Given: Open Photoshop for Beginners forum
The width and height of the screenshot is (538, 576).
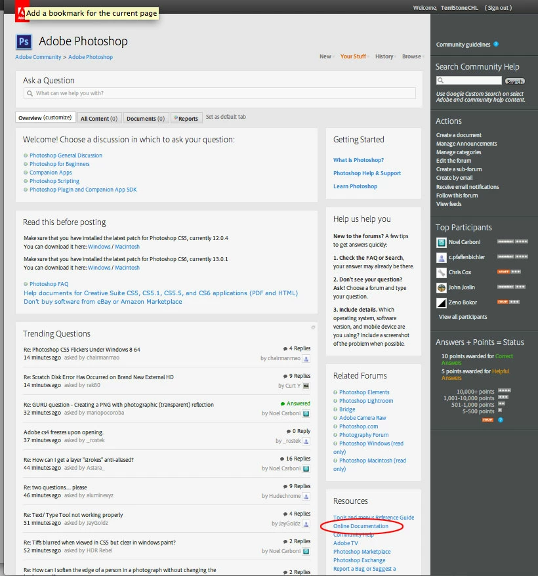Looking at the screenshot, I should pos(60,164).
